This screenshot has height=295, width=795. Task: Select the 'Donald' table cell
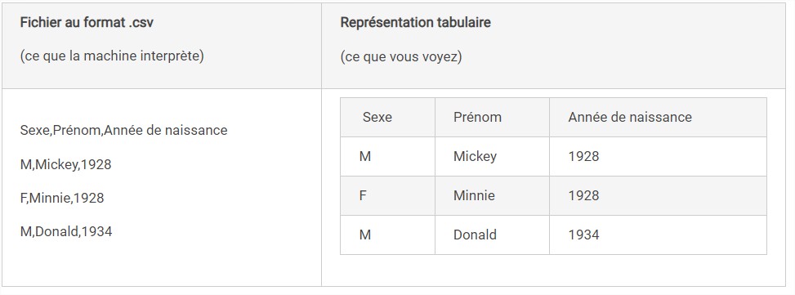[x=493, y=235]
